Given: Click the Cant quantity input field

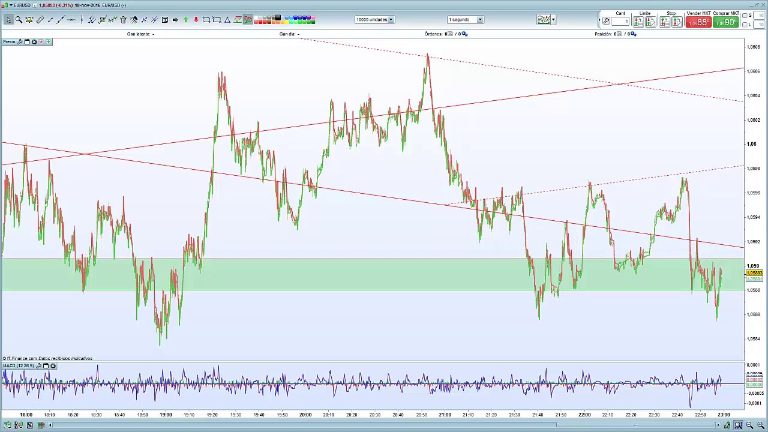Looking at the screenshot, I should coord(620,21).
